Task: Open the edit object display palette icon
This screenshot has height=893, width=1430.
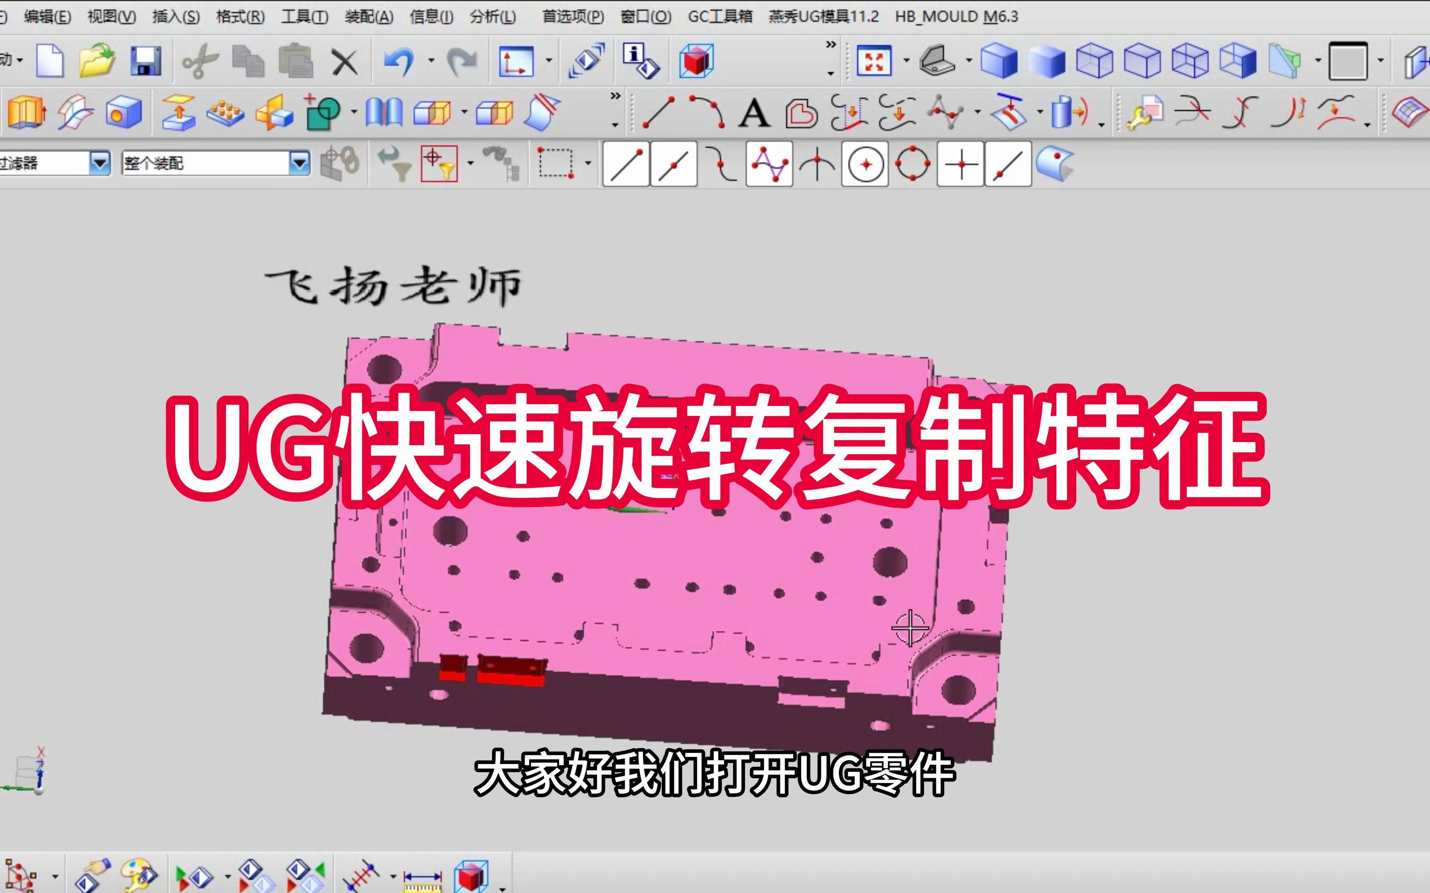Action: tap(138, 875)
